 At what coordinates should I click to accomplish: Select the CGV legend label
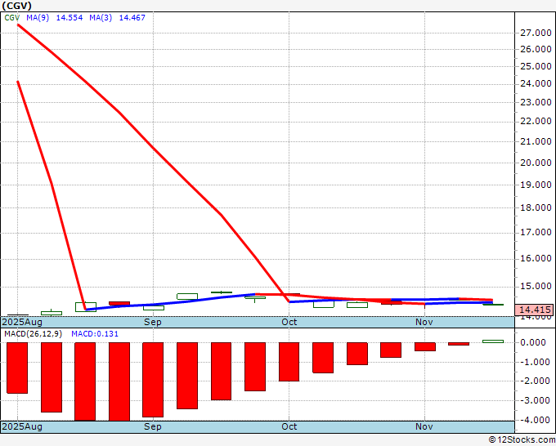(x=12, y=17)
